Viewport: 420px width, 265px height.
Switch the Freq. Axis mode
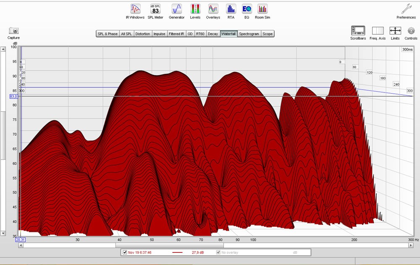(x=378, y=33)
